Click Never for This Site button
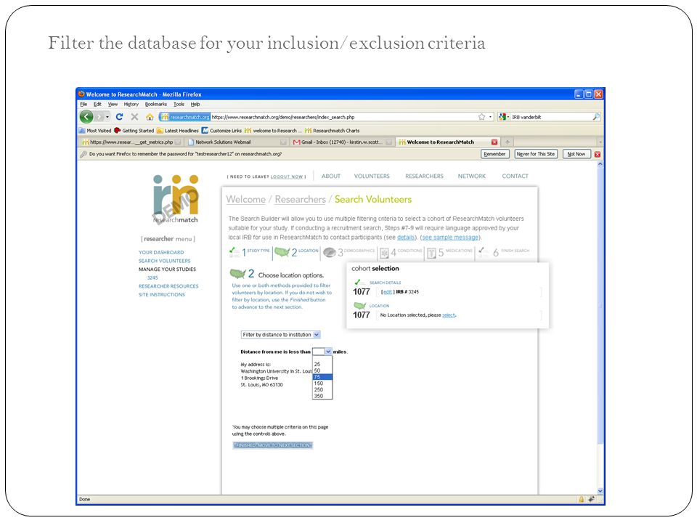 click(536, 154)
